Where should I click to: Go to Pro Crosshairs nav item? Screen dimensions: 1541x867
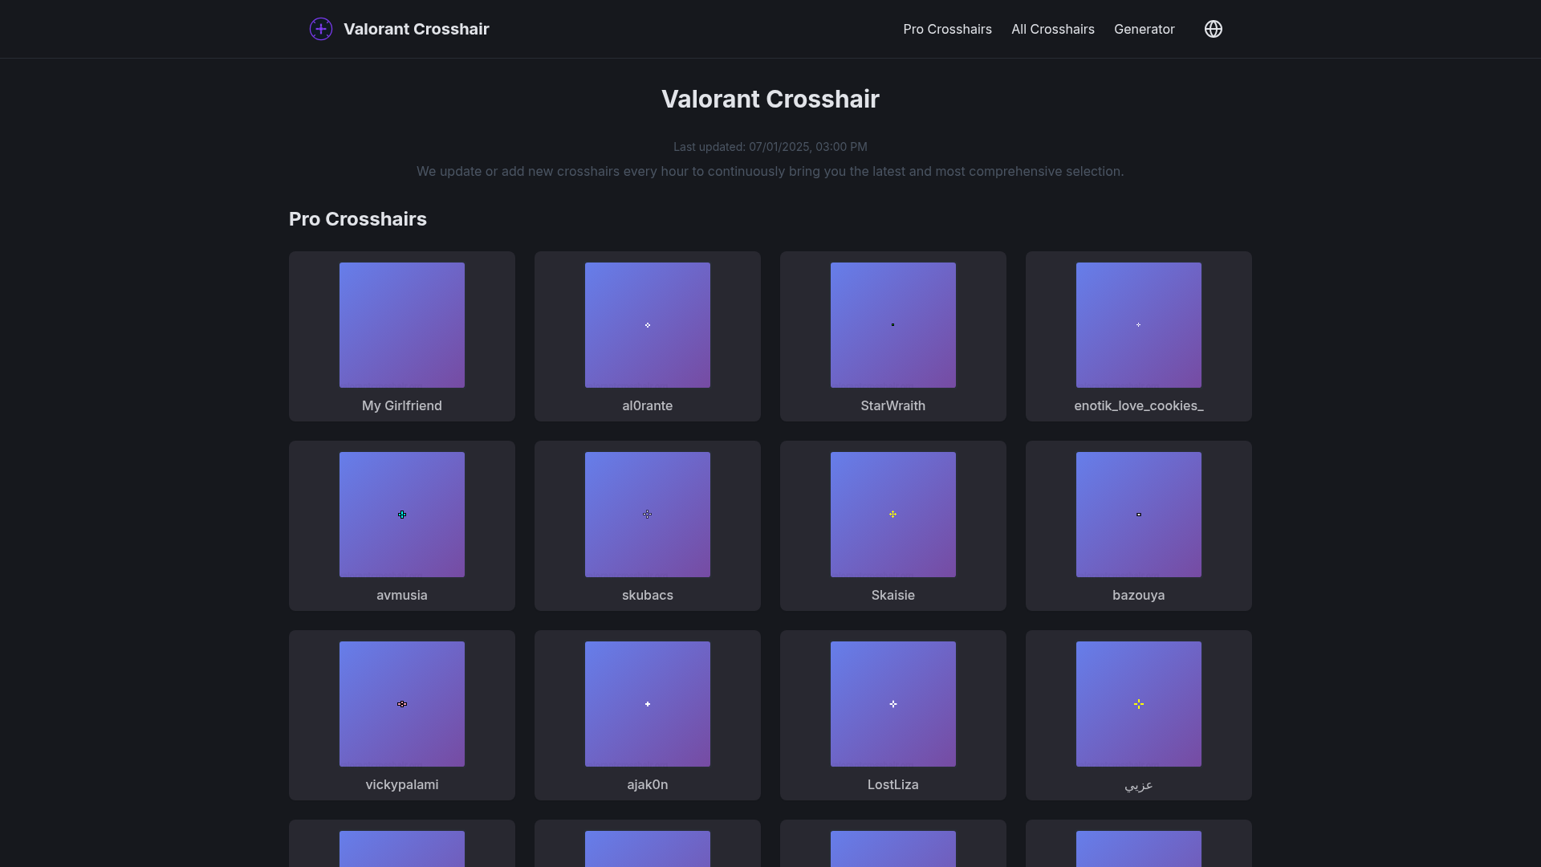(947, 29)
